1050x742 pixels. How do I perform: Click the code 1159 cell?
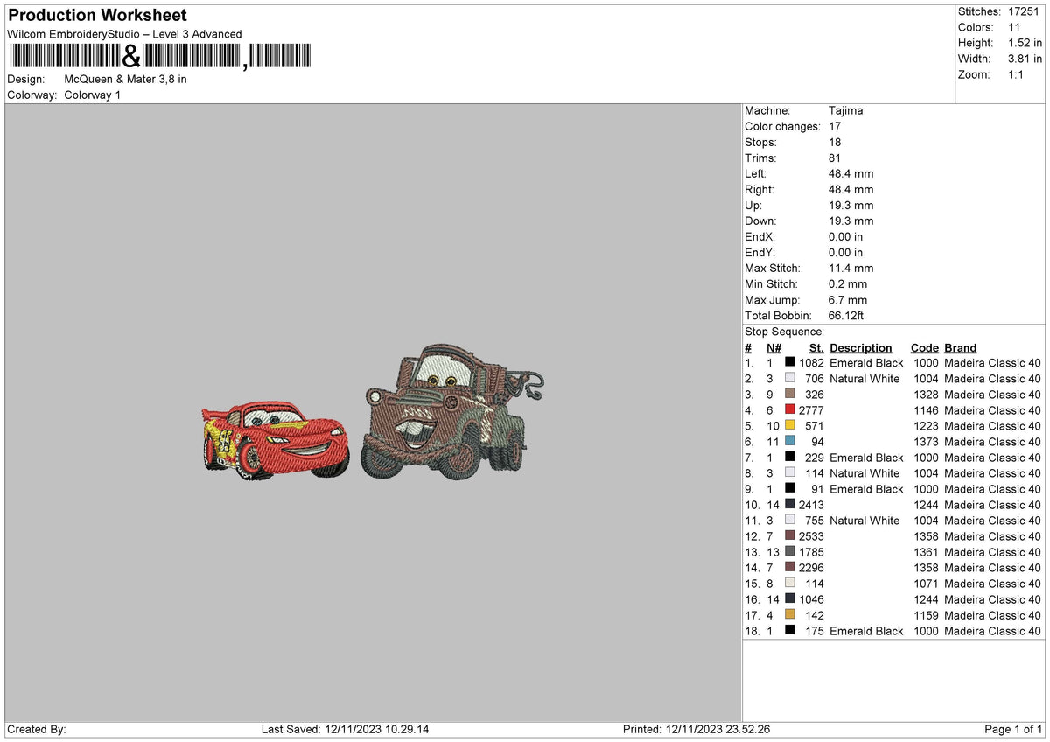pos(925,615)
